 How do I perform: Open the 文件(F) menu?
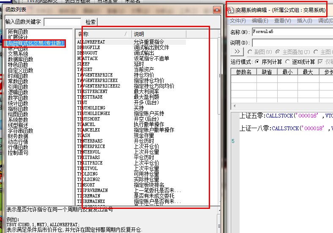tap(238, 20)
